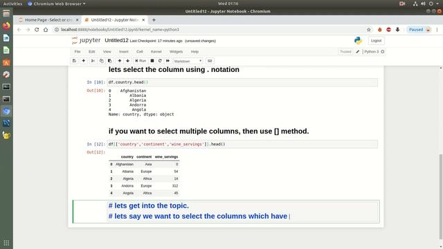Viewport: 443px width, 249px height.
Task: Go forward in browser history
Action: click(x=28, y=30)
